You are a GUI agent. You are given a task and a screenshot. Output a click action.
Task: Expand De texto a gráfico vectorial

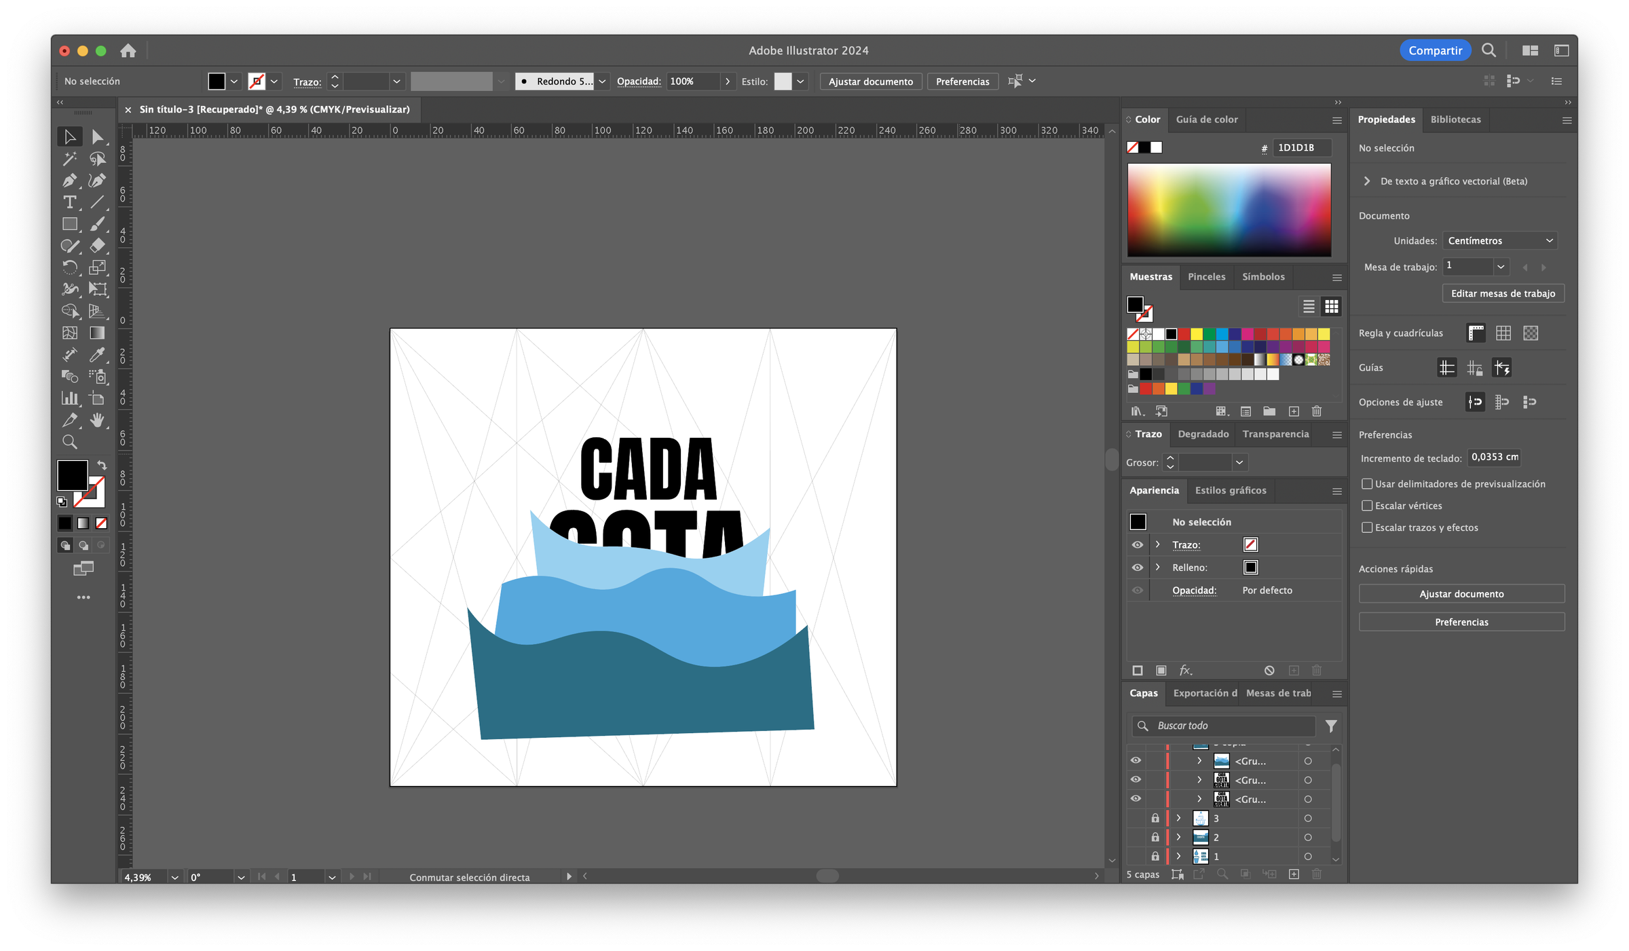(x=1367, y=181)
